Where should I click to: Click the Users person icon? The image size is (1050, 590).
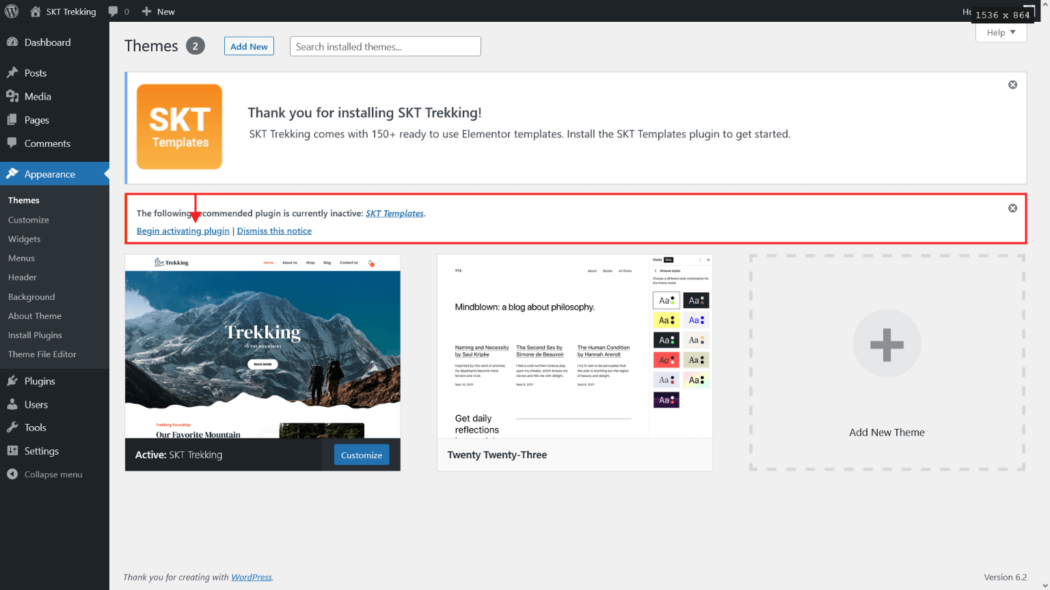[x=12, y=404]
